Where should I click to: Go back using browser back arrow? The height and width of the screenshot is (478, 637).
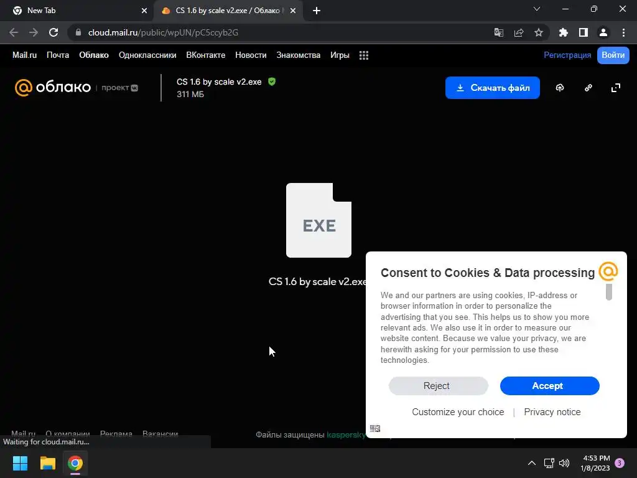14,32
